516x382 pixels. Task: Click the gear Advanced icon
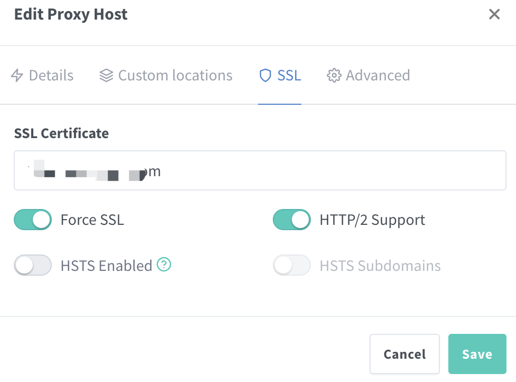coord(334,76)
